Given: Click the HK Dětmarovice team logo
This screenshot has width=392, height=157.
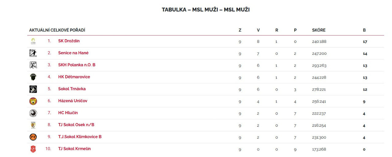Looking at the screenshot, I should pyautogui.click(x=33, y=77).
